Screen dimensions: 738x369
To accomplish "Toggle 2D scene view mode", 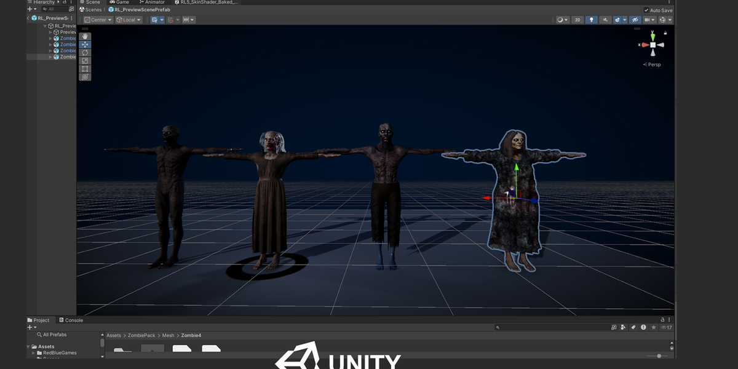I will click(x=577, y=20).
